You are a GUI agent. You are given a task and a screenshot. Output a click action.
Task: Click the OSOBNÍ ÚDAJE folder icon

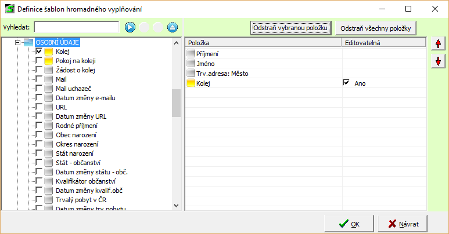pos(28,43)
